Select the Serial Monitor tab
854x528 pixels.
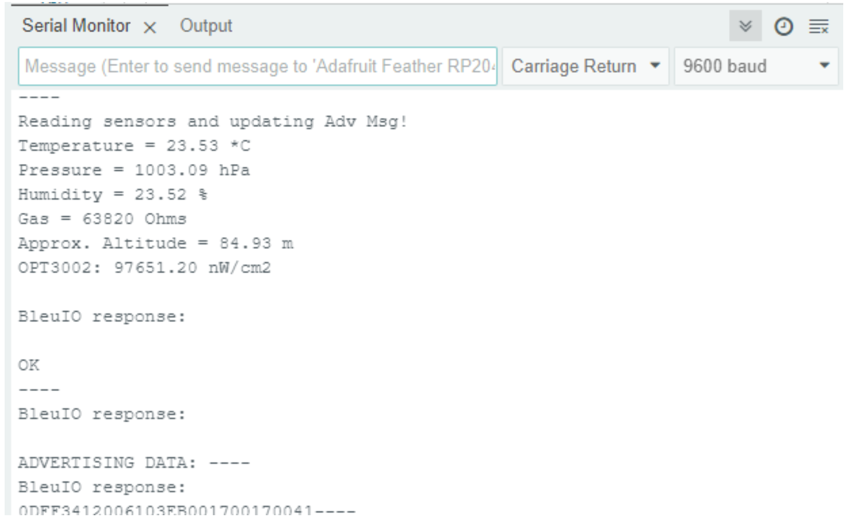point(76,26)
